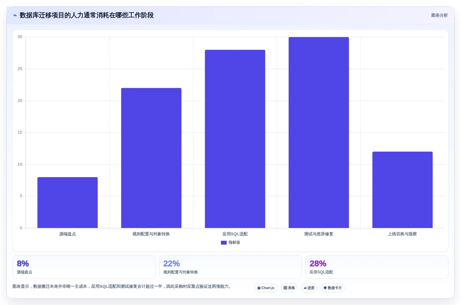Click the y-axis value 10
461x305 pixels.
pyautogui.click(x=20, y=164)
